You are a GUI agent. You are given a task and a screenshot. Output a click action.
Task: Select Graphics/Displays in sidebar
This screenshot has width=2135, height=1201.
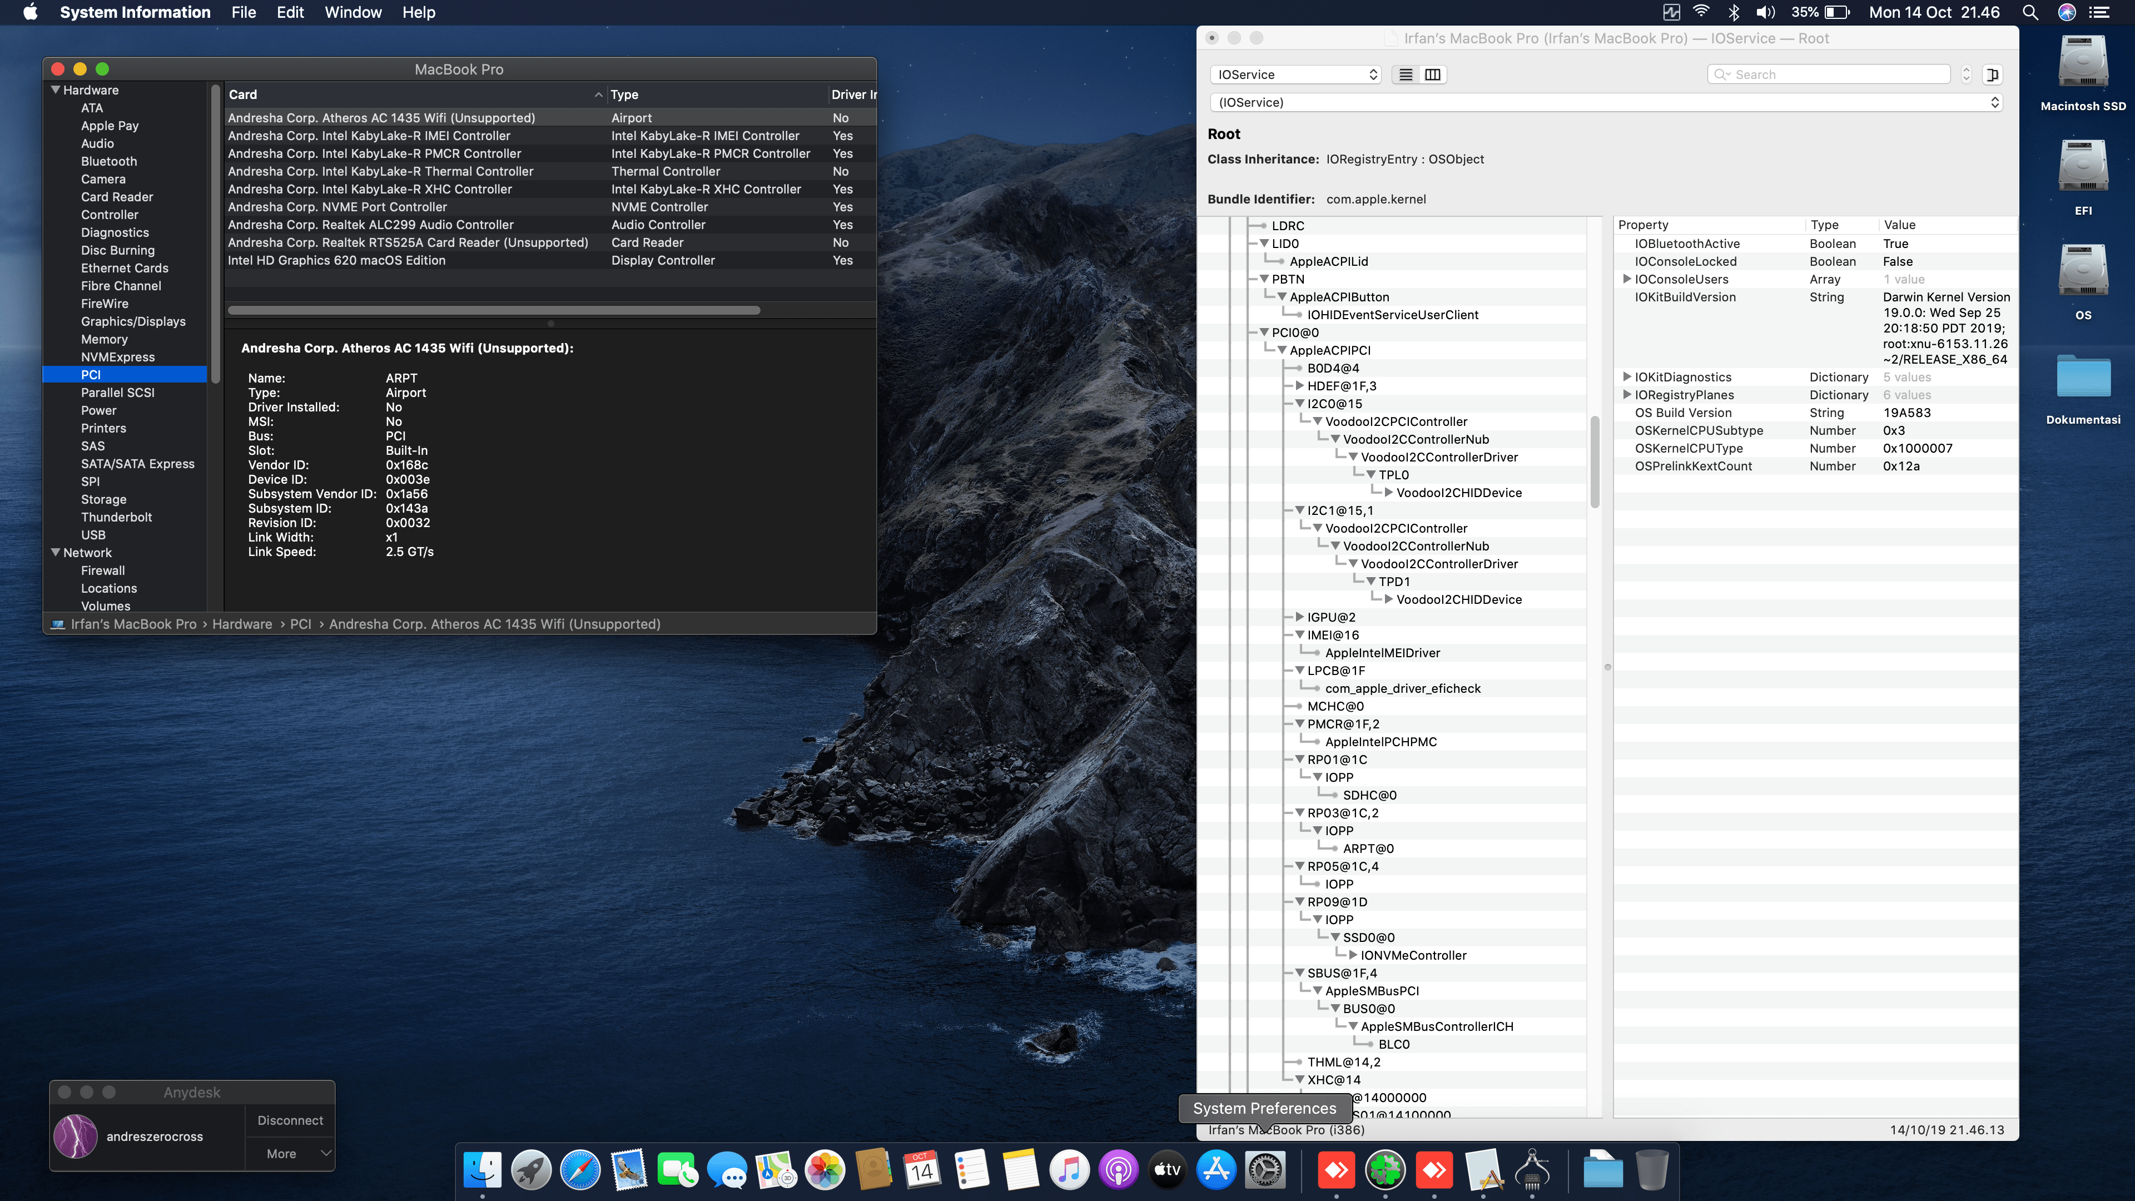[133, 321]
